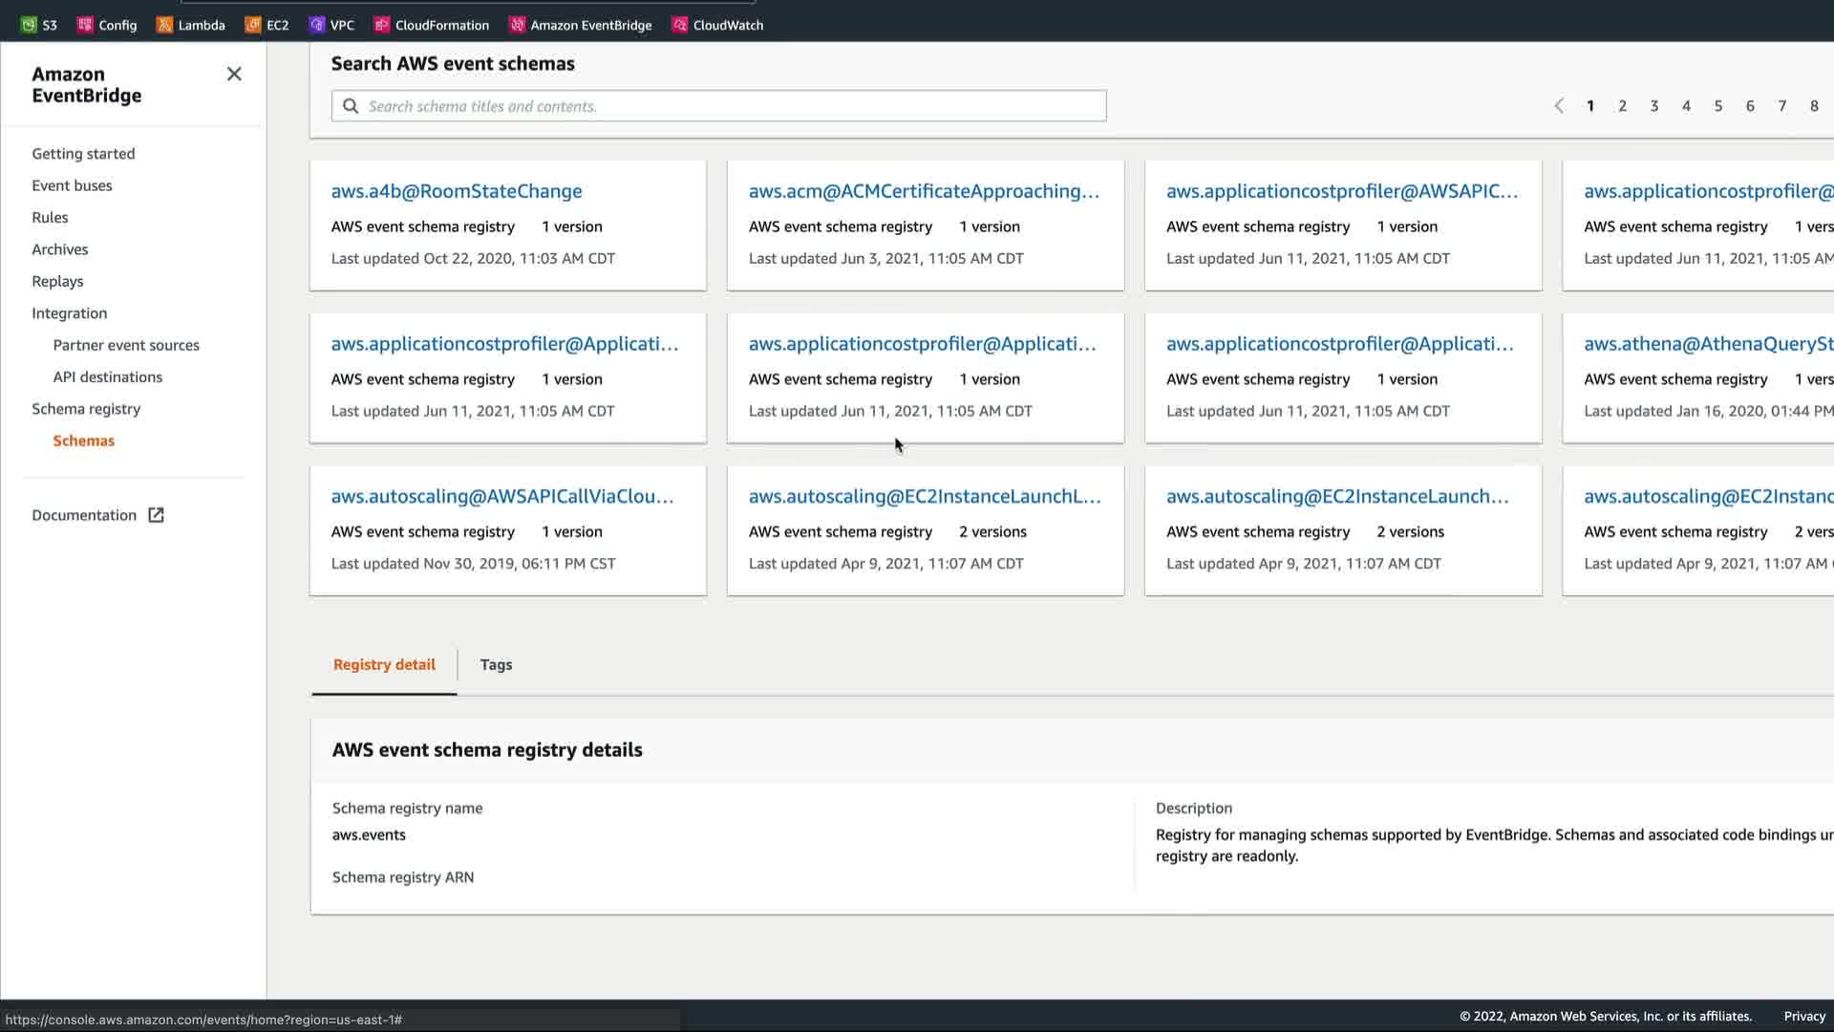Open aws.autoscaling@AWSAPICallViaClou schema
The width and height of the screenshot is (1834, 1032).
502,496
